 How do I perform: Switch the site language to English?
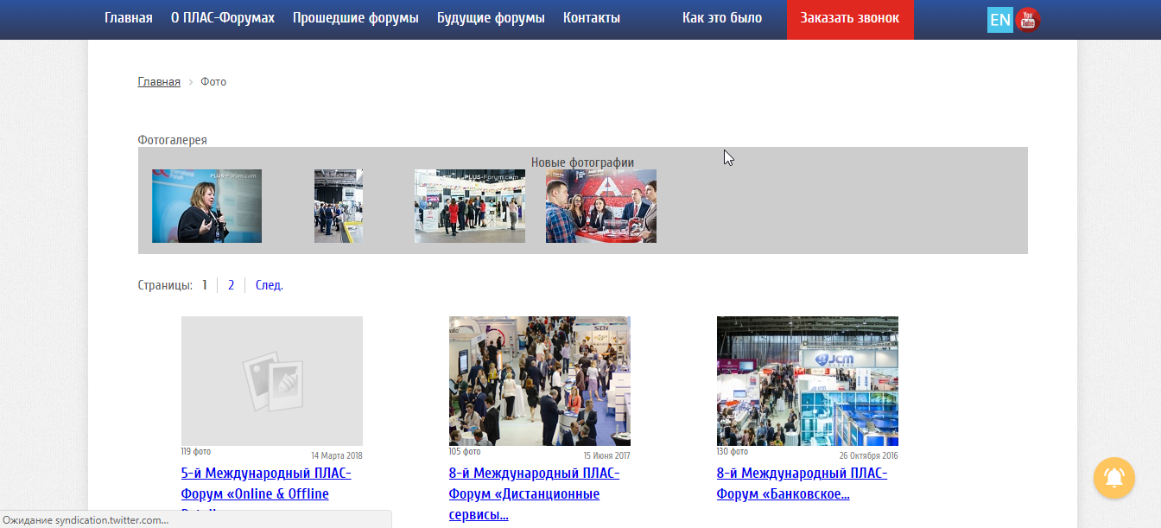pos(1000,18)
